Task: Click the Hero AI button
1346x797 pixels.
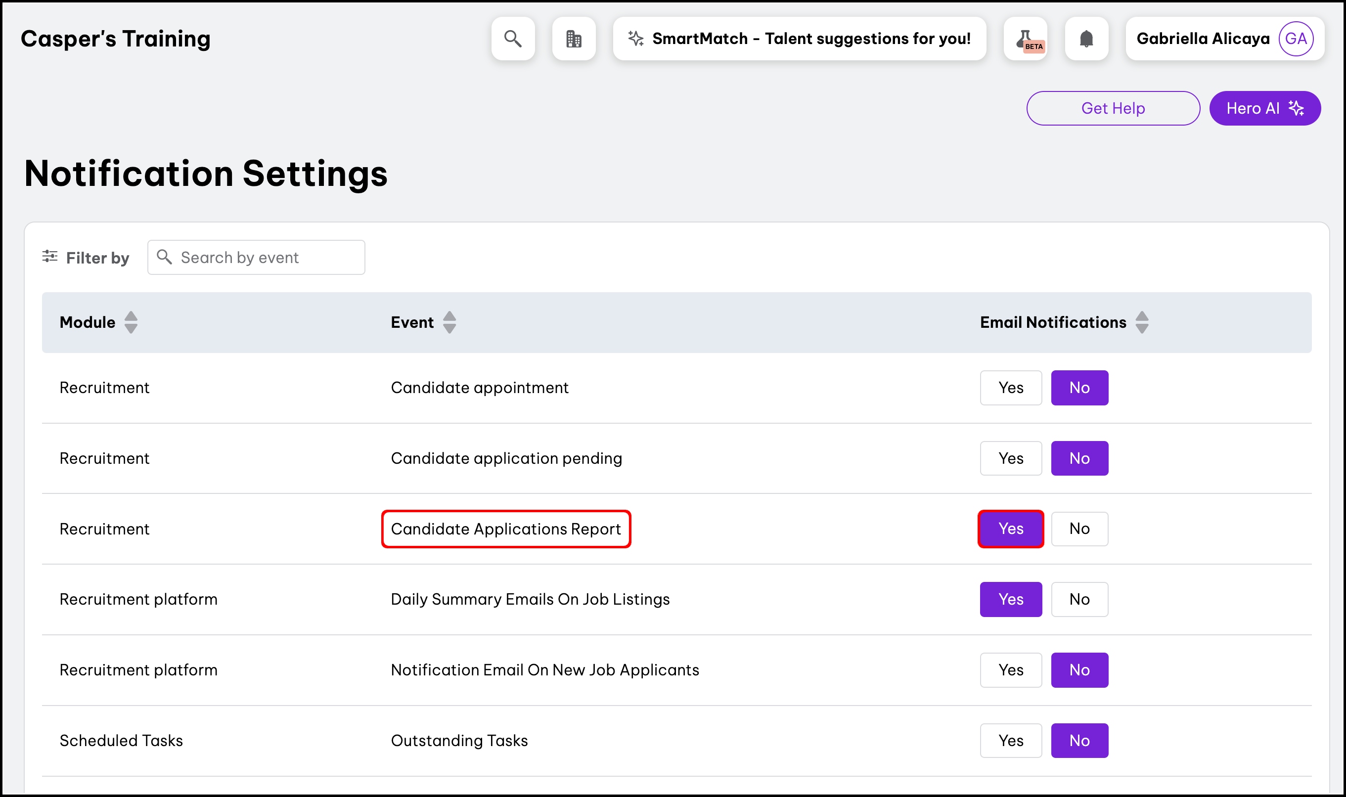Action: point(1264,108)
